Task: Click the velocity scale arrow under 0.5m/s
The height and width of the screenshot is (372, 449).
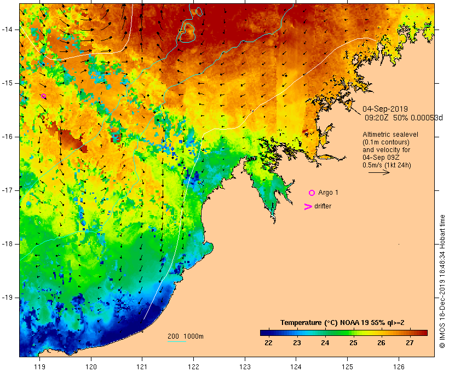Action: coord(379,172)
